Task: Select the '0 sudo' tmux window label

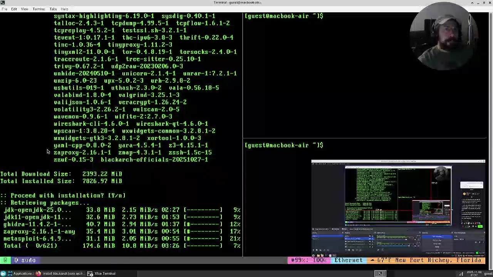Action: tap(25, 260)
